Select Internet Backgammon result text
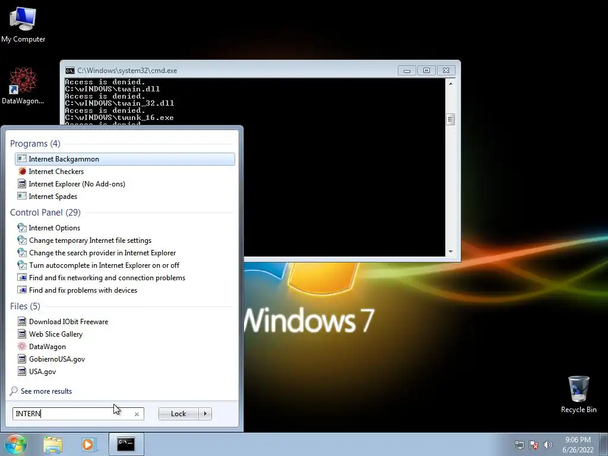 64,159
